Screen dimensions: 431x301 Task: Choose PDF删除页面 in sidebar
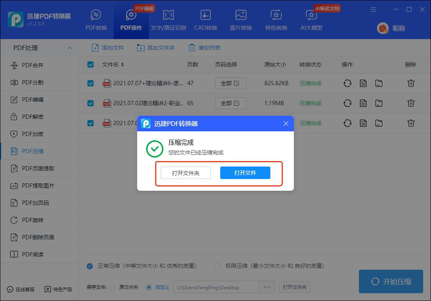(x=39, y=237)
